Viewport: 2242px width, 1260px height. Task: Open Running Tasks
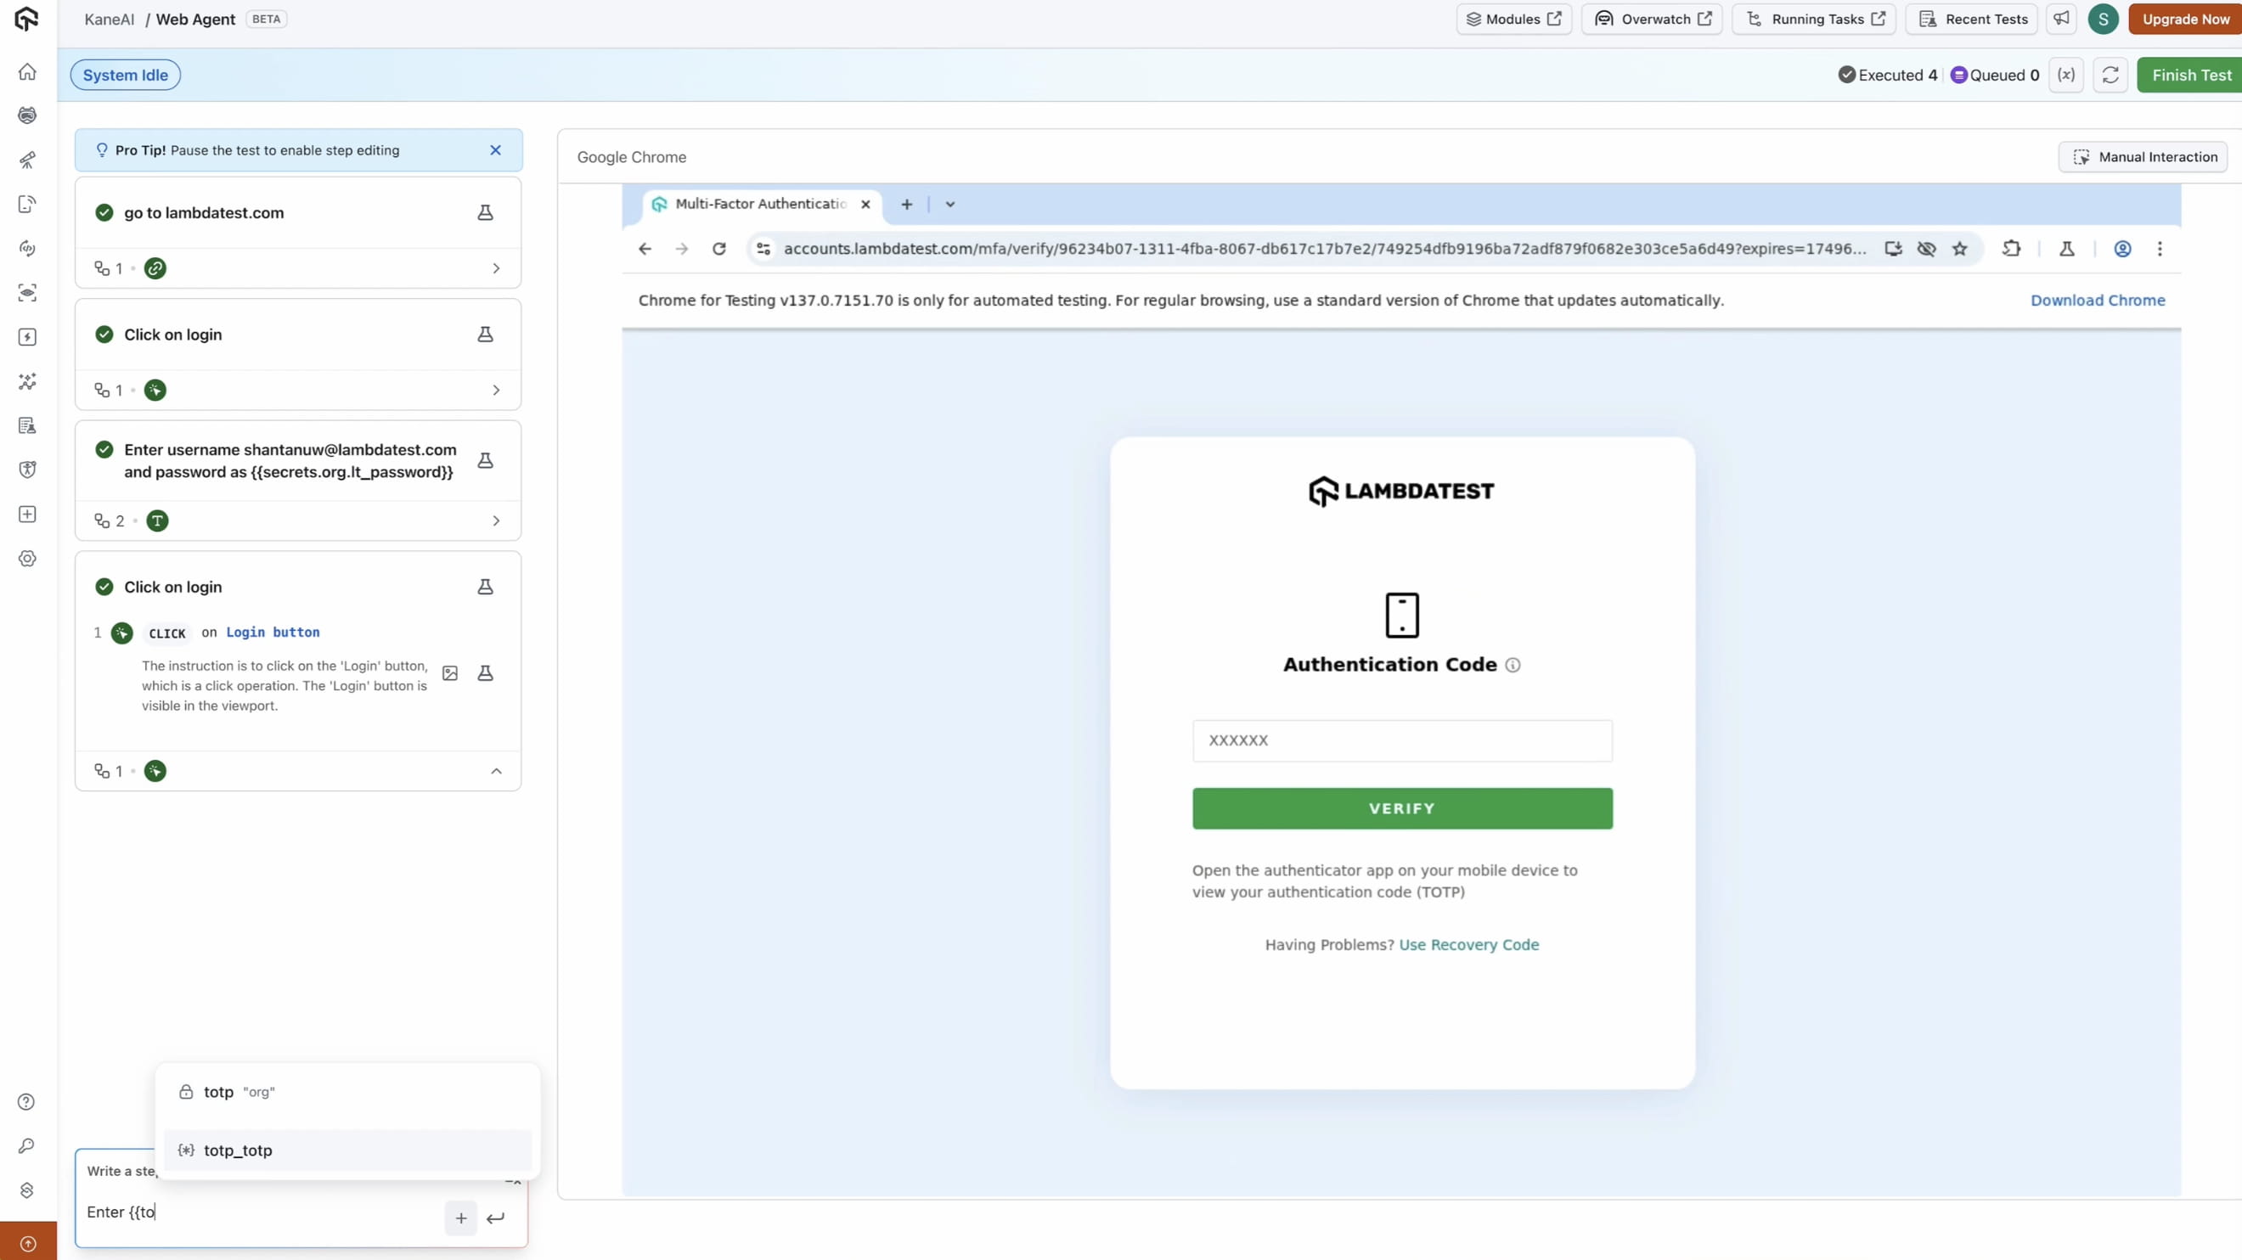pos(1814,19)
